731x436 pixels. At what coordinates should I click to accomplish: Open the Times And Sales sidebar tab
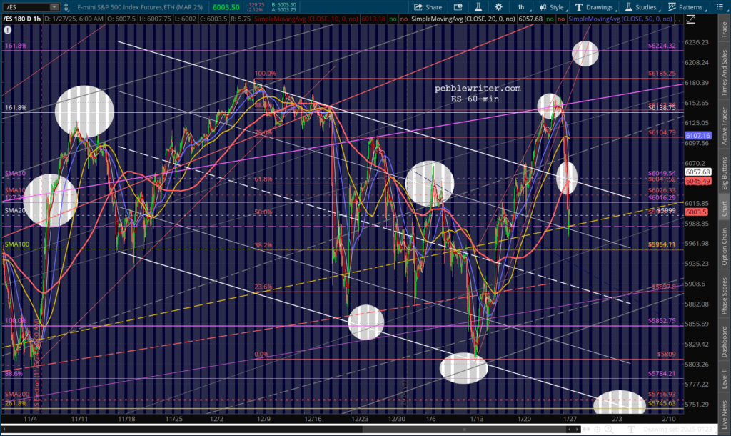(x=725, y=73)
